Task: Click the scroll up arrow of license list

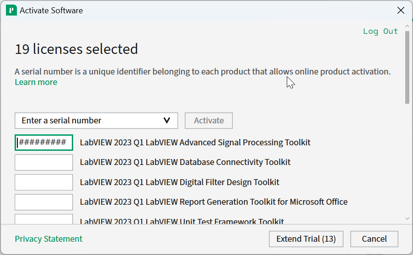Action: coord(407,26)
